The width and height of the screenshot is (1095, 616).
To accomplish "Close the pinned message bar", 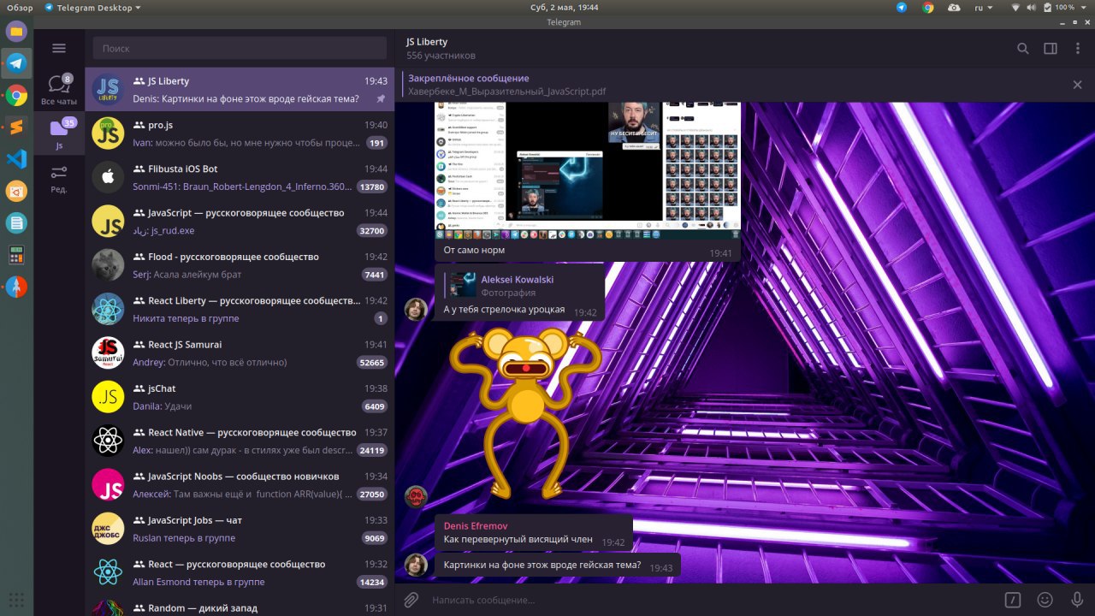I will (1077, 85).
